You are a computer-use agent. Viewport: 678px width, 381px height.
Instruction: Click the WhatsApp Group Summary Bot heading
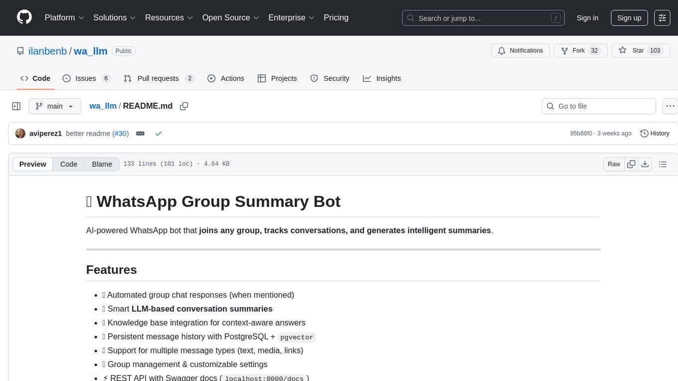(x=213, y=201)
